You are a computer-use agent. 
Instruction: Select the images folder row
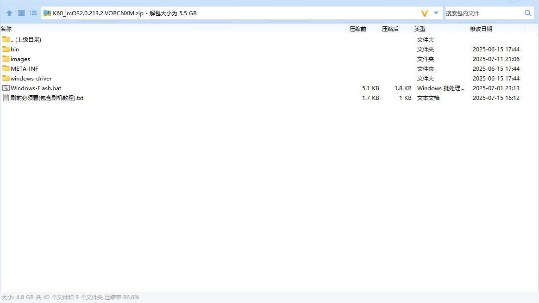click(263, 59)
